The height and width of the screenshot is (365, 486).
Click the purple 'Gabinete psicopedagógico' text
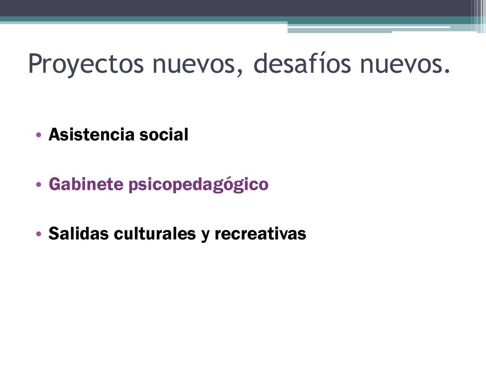[159, 184]
